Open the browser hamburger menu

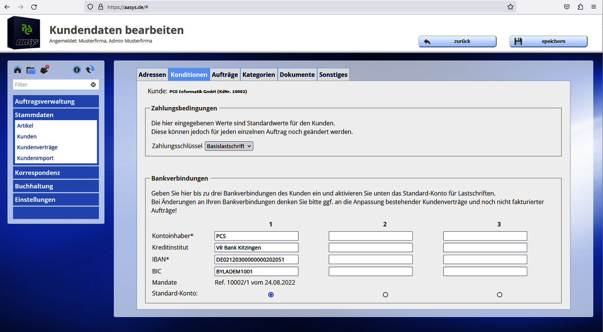coord(594,7)
